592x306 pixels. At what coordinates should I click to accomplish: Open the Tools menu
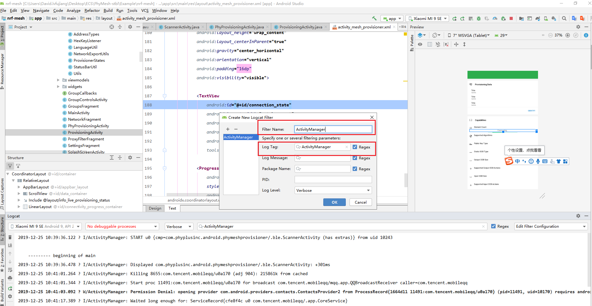[132, 10]
